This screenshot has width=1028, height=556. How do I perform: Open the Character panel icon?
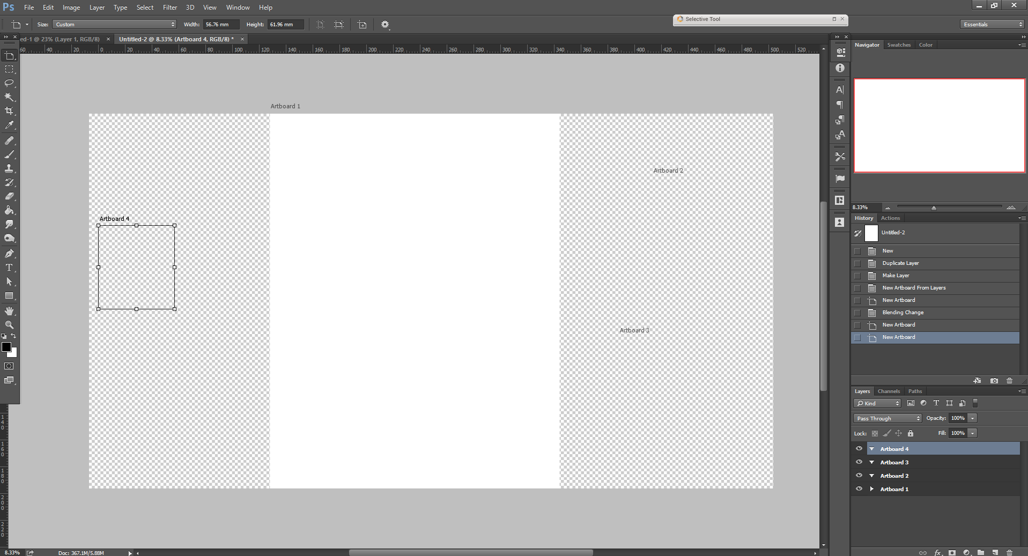(x=840, y=90)
